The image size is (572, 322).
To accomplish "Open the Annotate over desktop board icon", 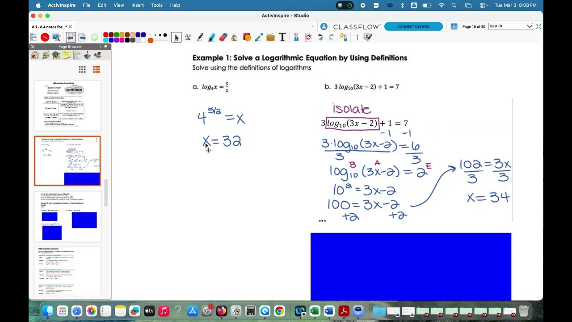I will pyautogui.click(x=368, y=38).
